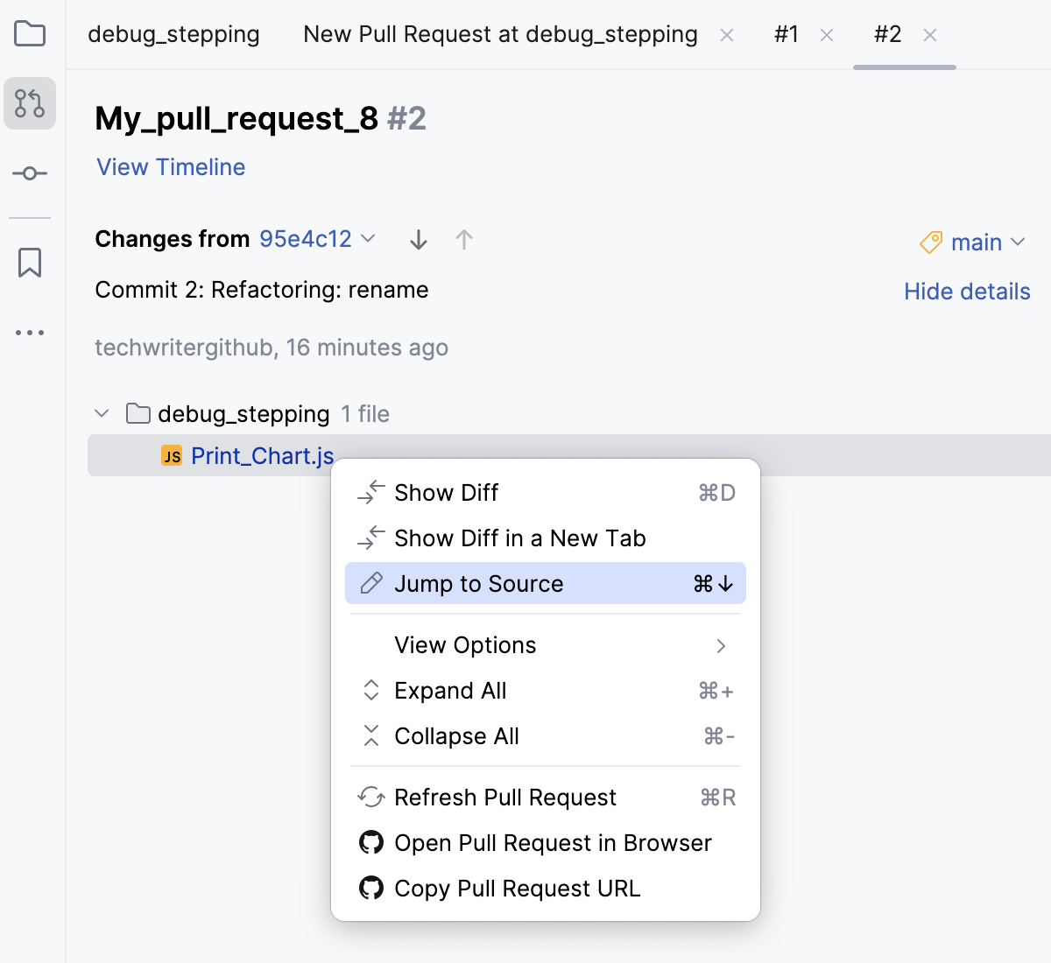Collapse the debug_stepping folder node

point(102,413)
